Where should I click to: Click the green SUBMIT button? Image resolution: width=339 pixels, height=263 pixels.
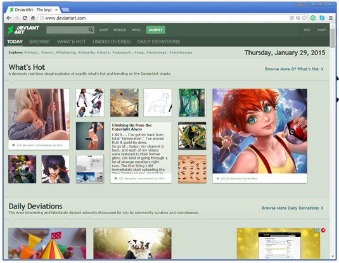(156, 30)
